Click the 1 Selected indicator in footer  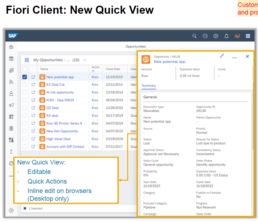[35, 208]
